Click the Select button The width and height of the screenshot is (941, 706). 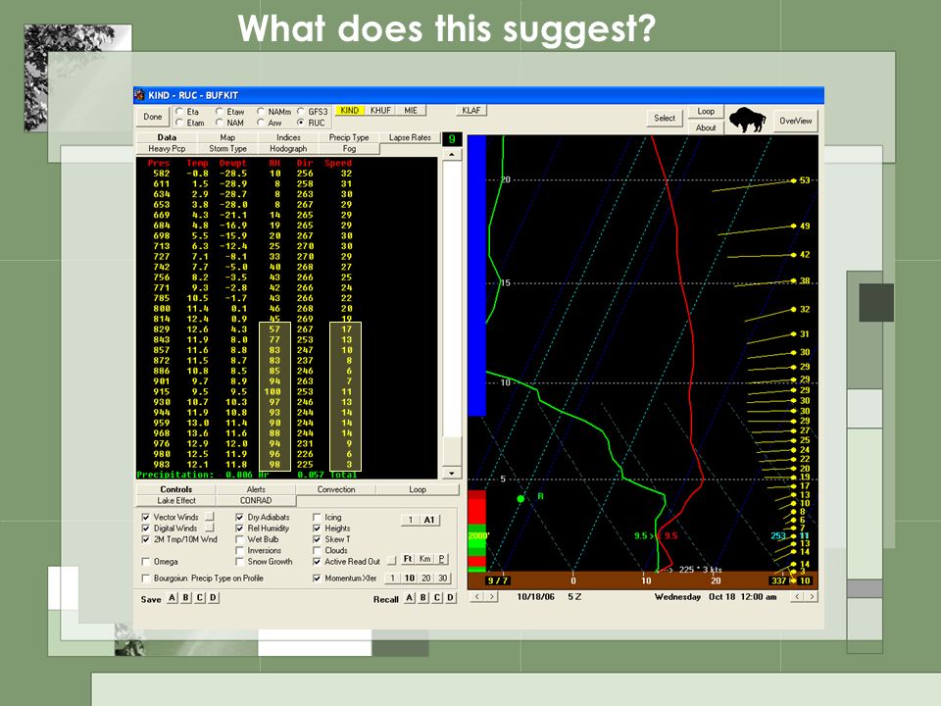665,119
